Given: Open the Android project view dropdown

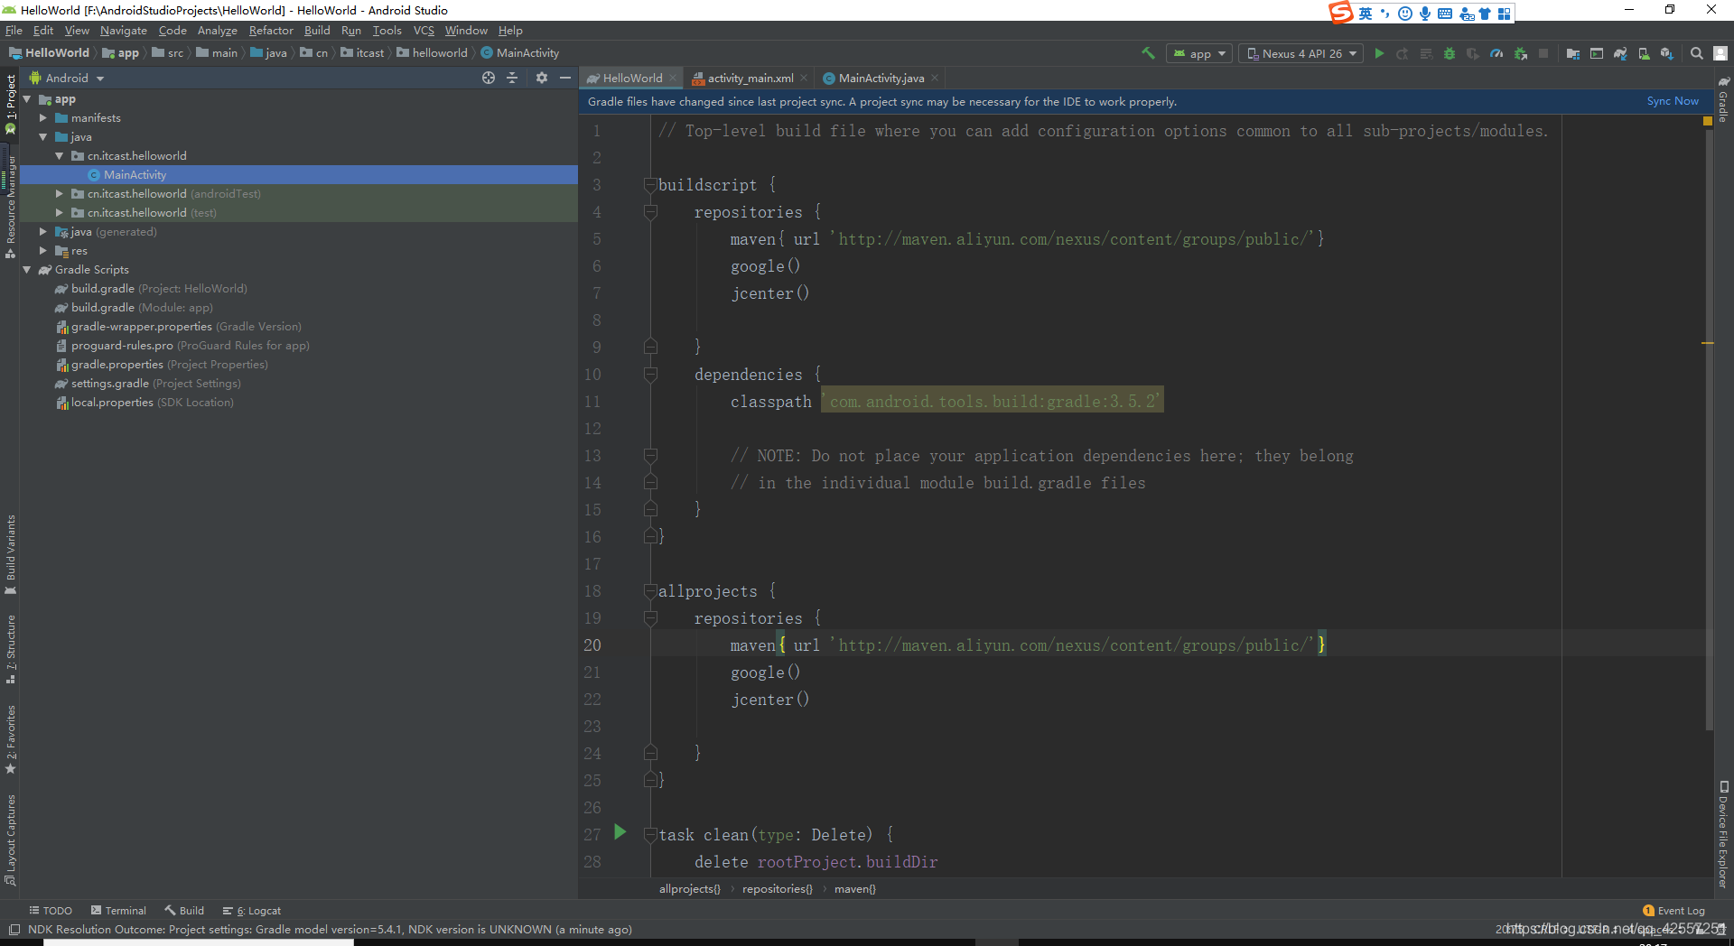Looking at the screenshot, I should coord(68,78).
